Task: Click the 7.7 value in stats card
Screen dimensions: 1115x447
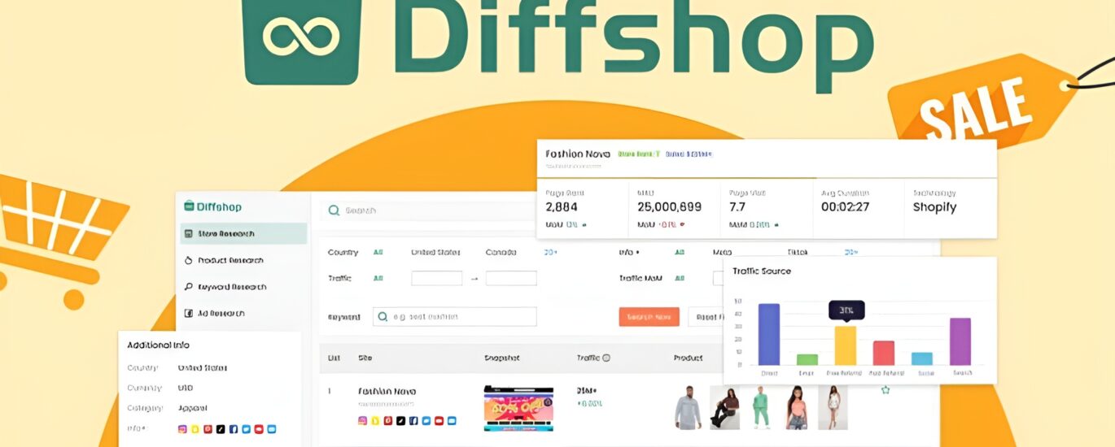Action: tap(737, 207)
